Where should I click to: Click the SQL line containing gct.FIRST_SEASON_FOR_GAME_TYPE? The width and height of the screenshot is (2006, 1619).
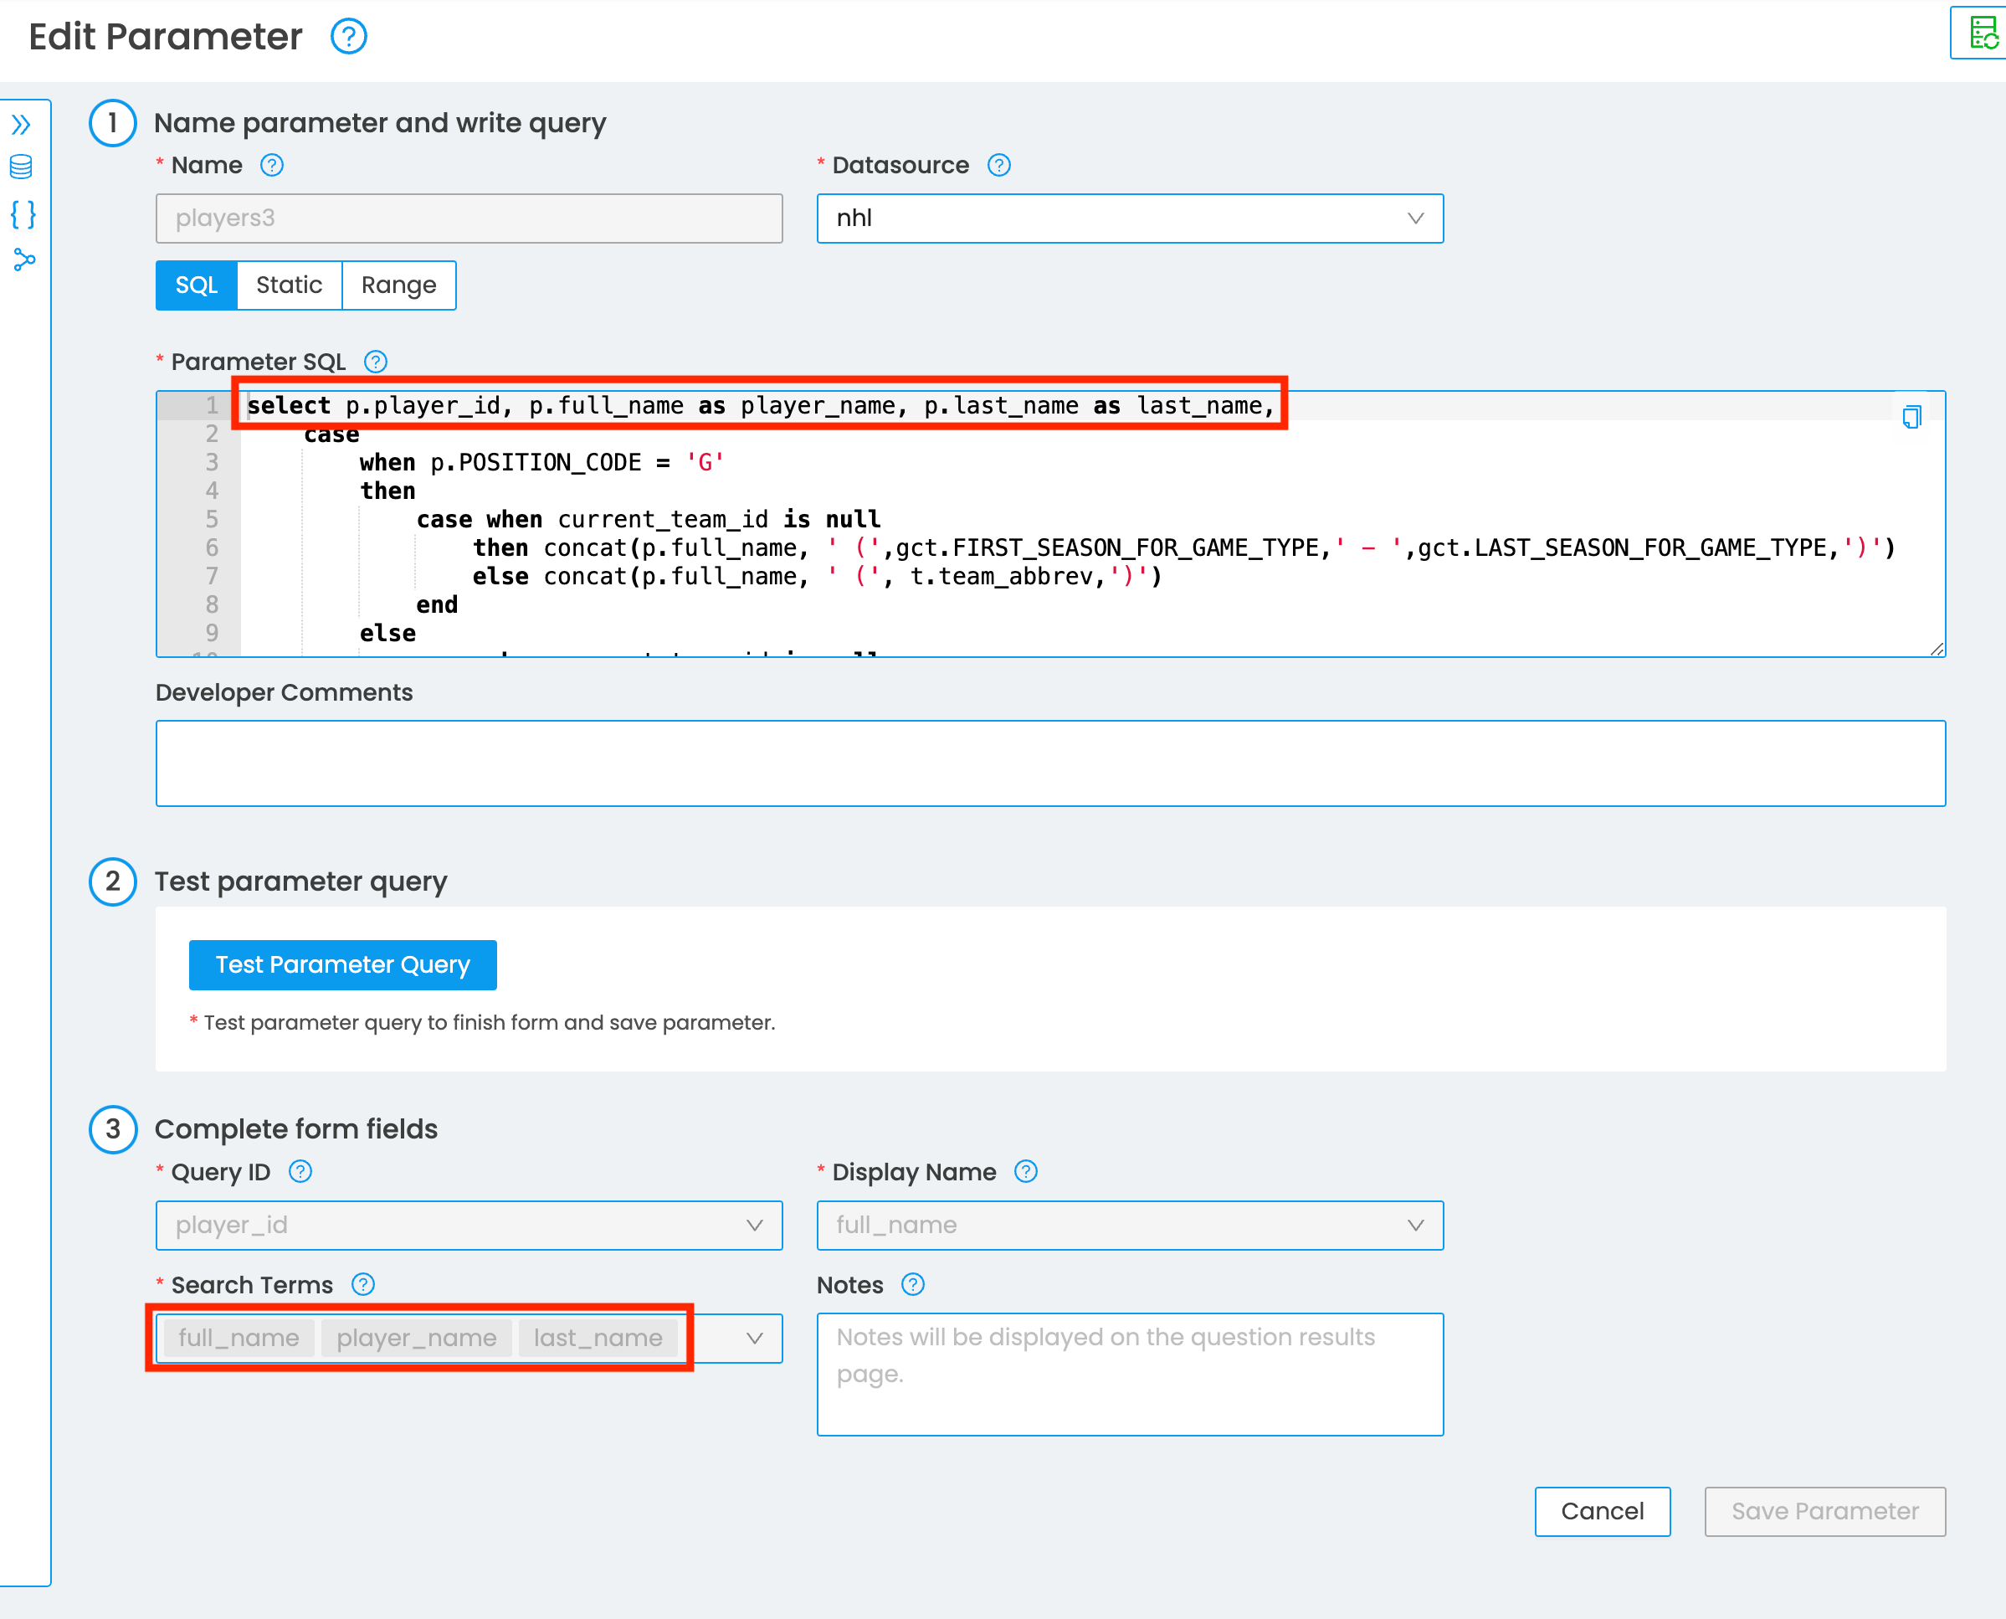pos(1184,547)
